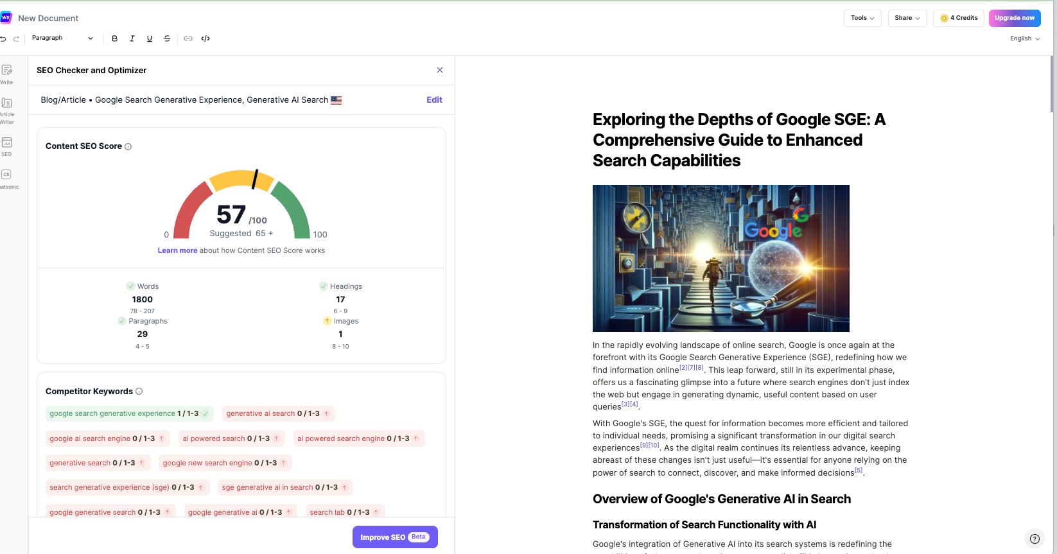This screenshot has height=554, width=1057.
Task: Select keyword 'ai powered search engine'
Action: (359, 438)
